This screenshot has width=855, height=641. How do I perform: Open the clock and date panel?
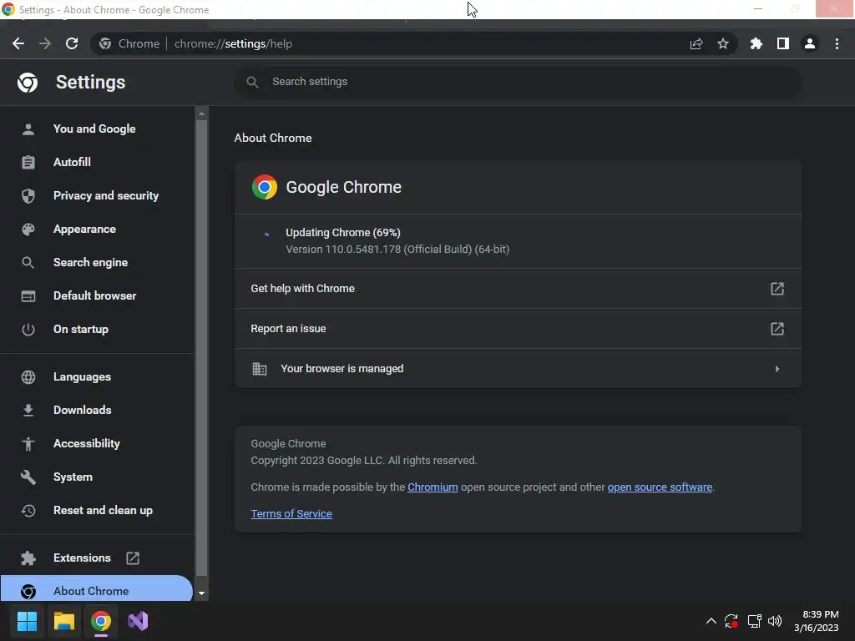(x=817, y=621)
